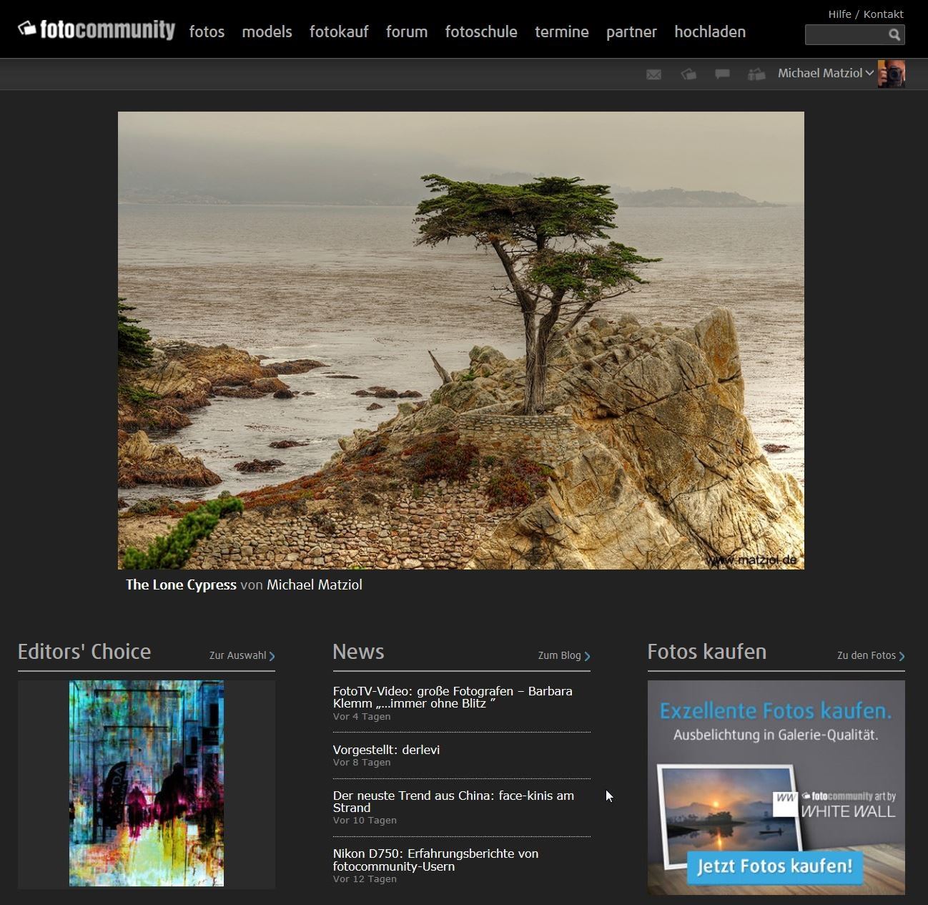The image size is (928, 905).
Task: Click the fotocommunity logo
Action: tap(97, 30)
